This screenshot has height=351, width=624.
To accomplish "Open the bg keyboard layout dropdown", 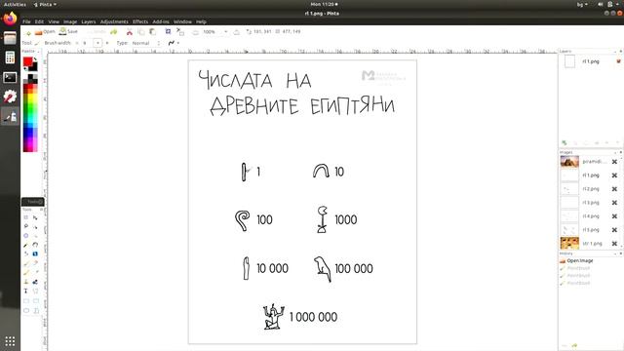I will click(x=582, y=4).
